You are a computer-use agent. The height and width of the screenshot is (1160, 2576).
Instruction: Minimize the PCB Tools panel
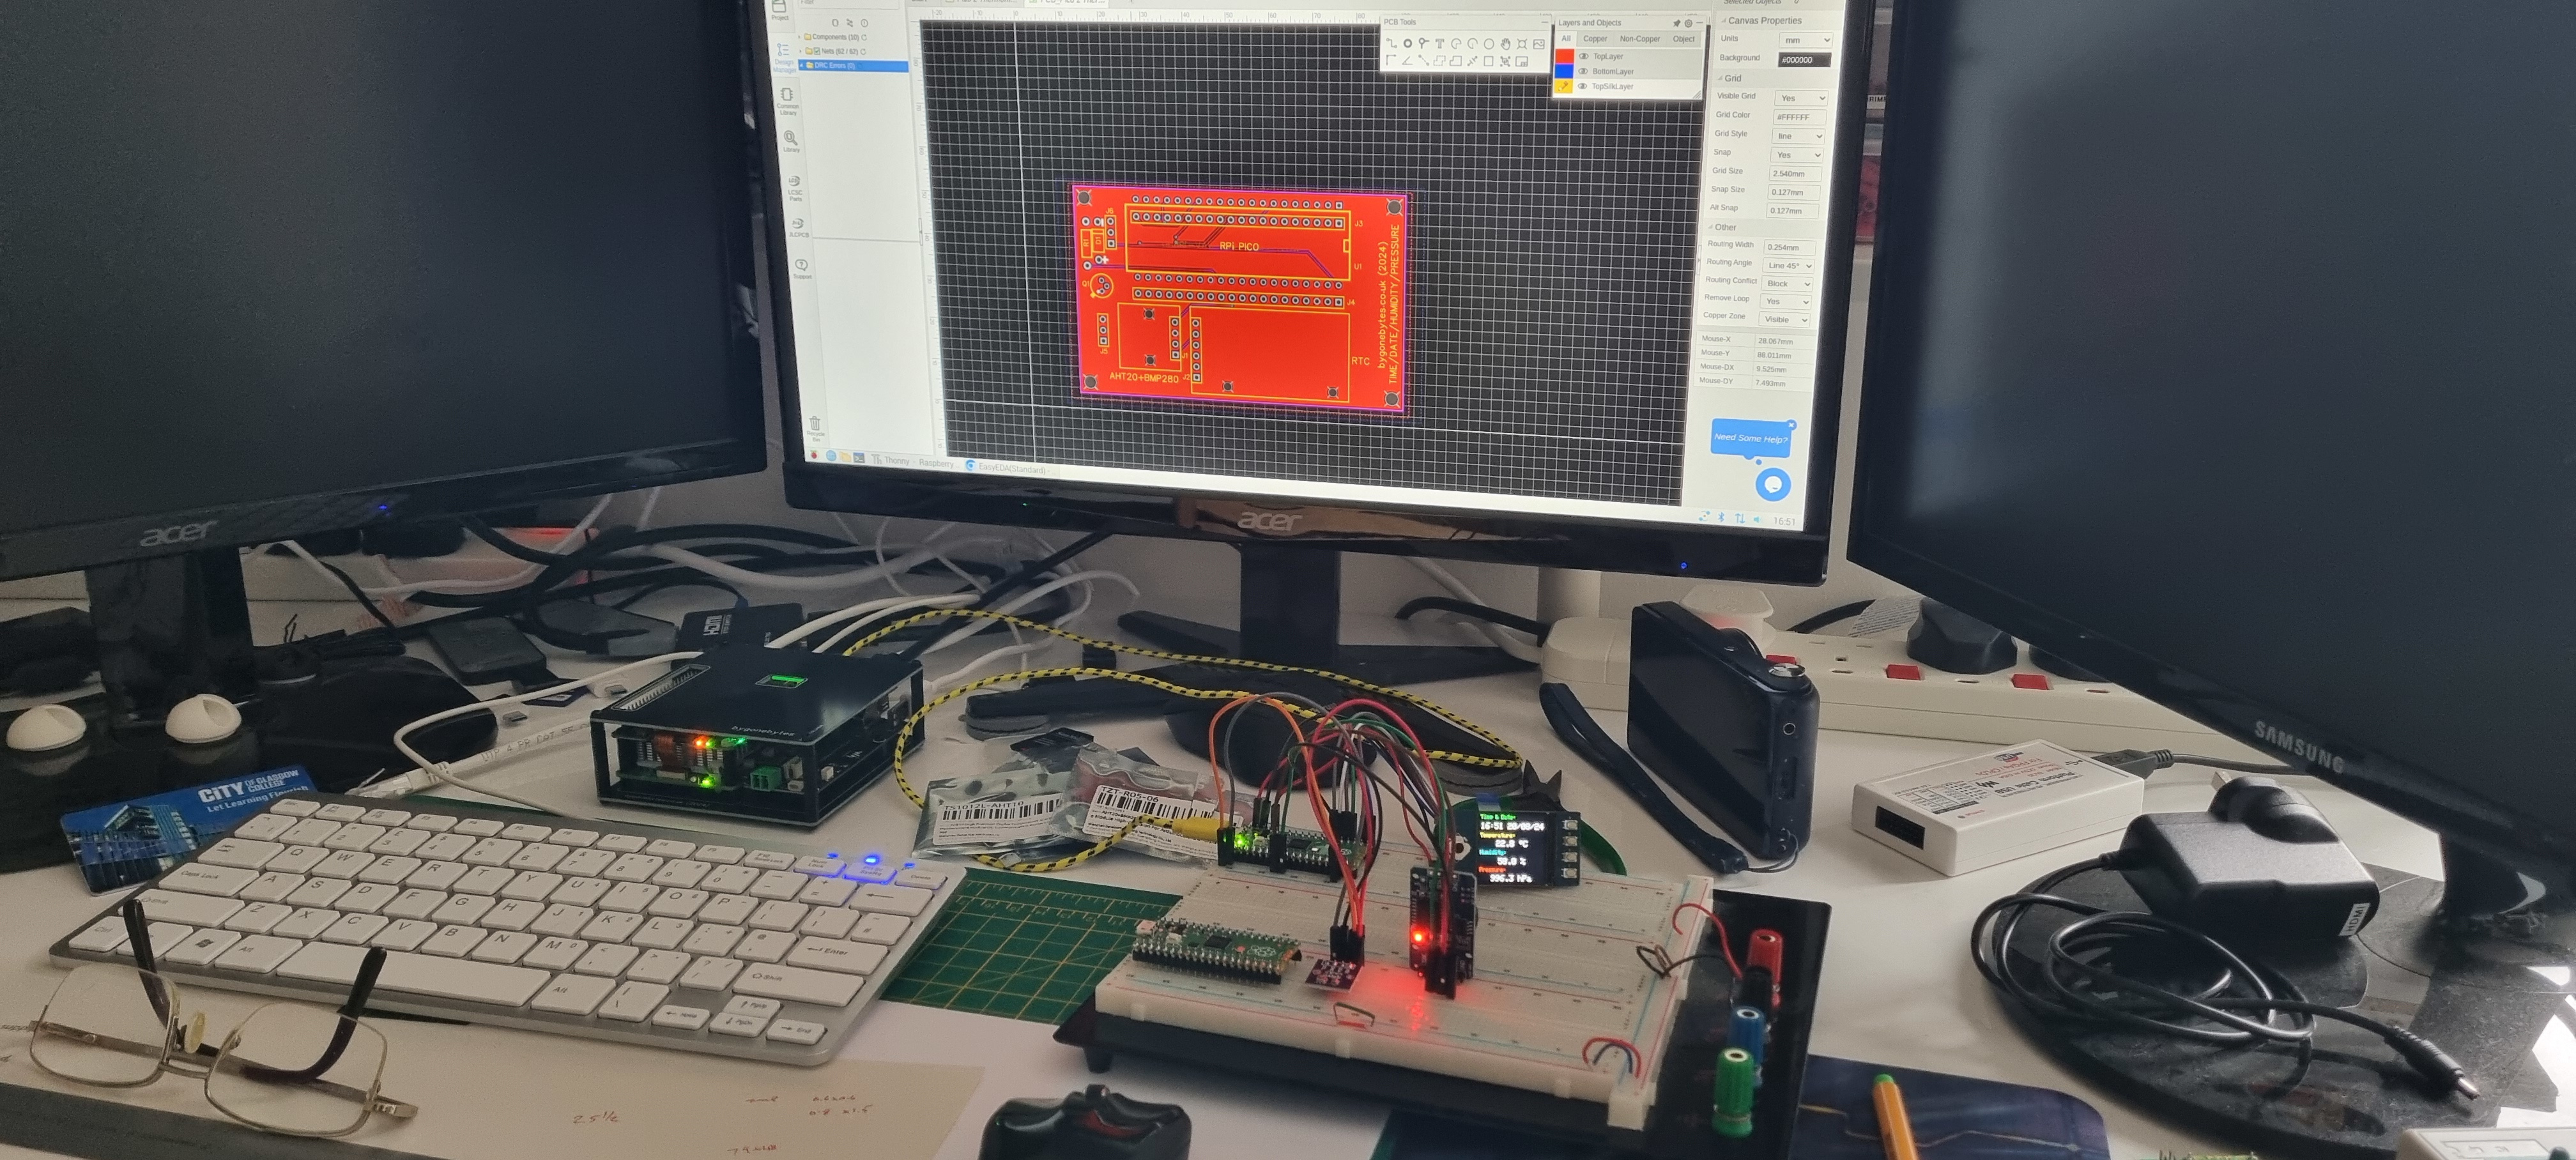pos(1545,23)
